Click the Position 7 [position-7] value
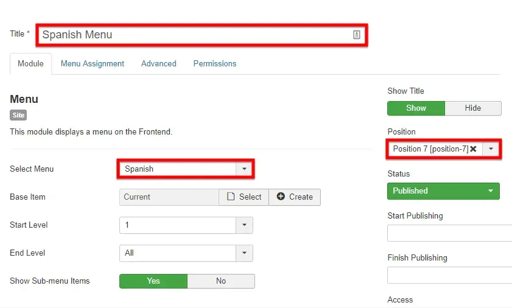The image size is (512, 308). click(430, 149)
